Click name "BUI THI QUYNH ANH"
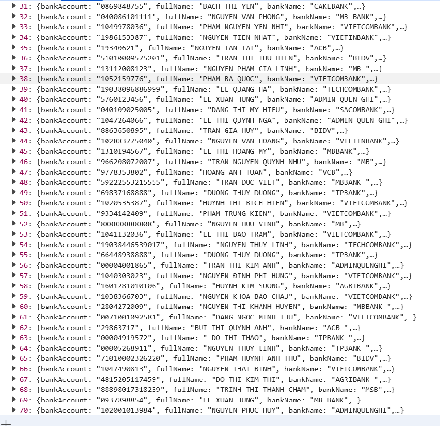 point(231,328)
